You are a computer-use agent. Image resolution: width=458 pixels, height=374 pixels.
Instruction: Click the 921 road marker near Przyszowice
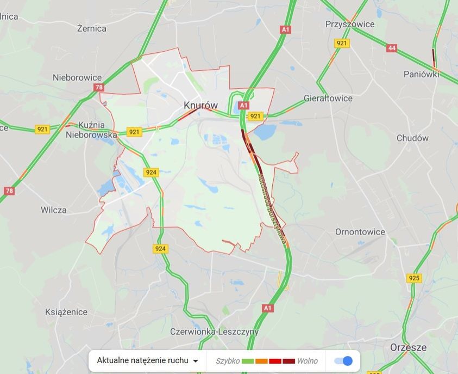[342, 44]
